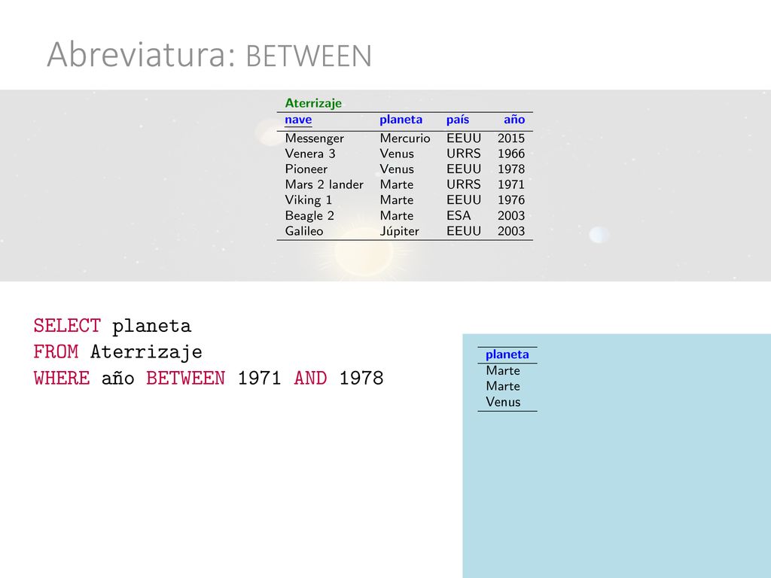Click the 'planeta' header in result table
The image size is (771, 578).
(507, 355)
